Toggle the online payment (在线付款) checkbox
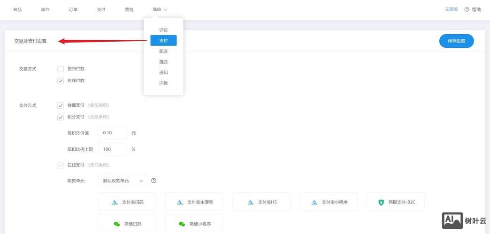The width and height of the screenshot is (490, 234). pyautogui.click(x=61, y=80)
